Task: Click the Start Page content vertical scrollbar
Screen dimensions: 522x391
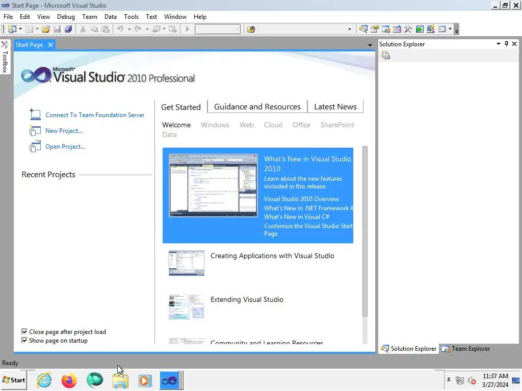Action: click(x=365, y=231)
